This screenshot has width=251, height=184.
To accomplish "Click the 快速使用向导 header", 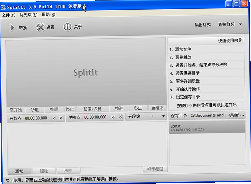I will pyautogui.click(x=206, y=41).
